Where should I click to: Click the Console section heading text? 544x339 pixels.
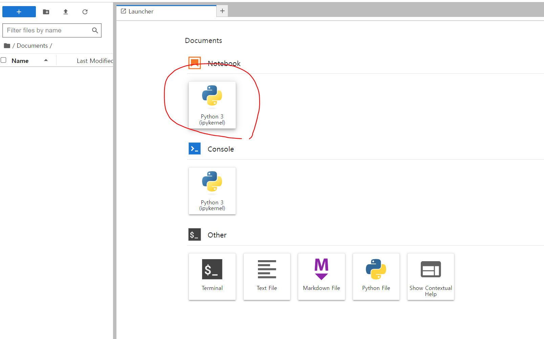[x=221, y=149]
